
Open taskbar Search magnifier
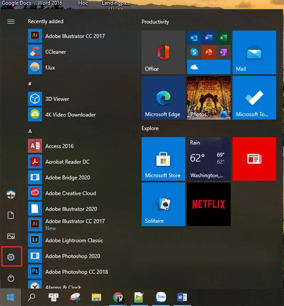tap(32, 297)
